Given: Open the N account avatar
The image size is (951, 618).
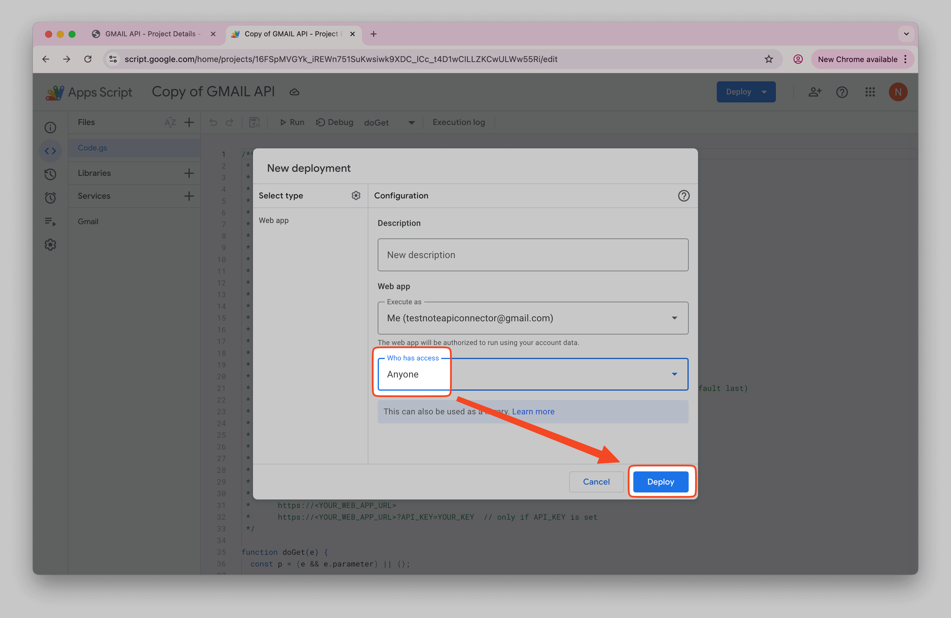Looking at the screenshot, I should pyautogui.click(x=898, y=92).
